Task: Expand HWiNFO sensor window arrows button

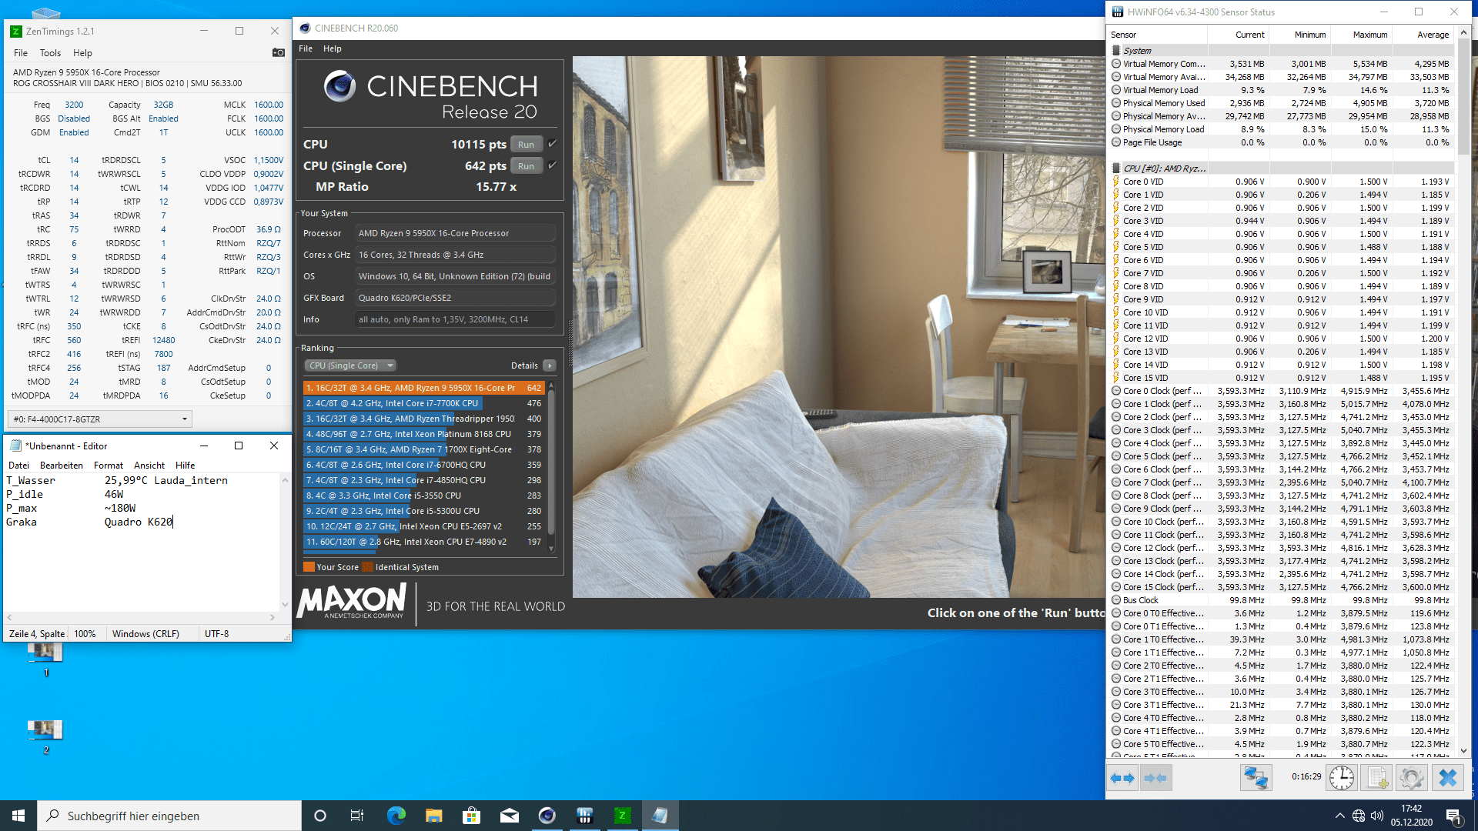Action: click(1123, 778)
